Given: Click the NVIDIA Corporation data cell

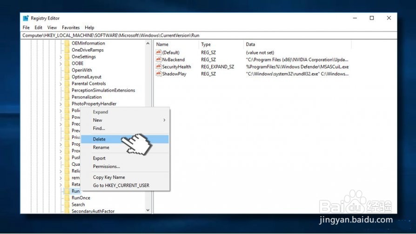Looking at the screenshot, I should (x=297, y=60).
